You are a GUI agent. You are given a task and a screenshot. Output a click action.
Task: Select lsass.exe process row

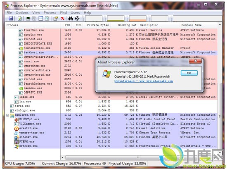point(111,97)
